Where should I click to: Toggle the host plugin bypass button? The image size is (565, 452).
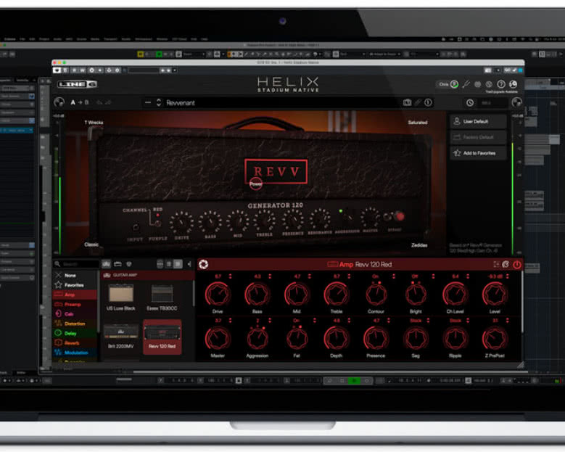[57, 70]
